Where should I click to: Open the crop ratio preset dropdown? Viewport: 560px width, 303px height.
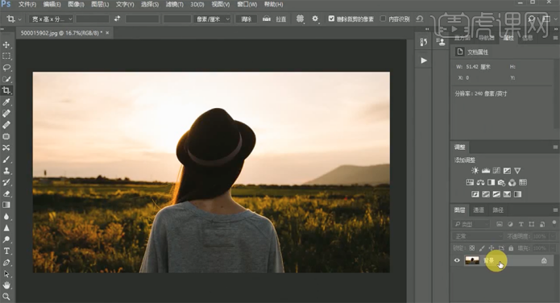coord(51,19)
